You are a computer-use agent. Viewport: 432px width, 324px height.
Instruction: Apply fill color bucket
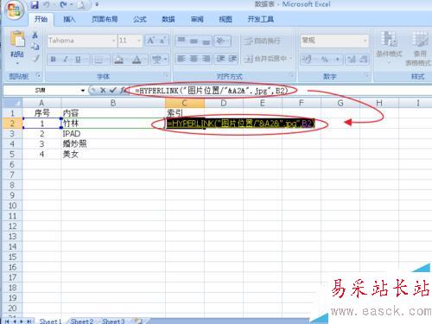(118, 60)
